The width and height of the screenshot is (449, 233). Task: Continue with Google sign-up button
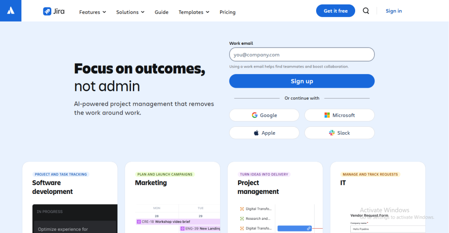[264, 115]
